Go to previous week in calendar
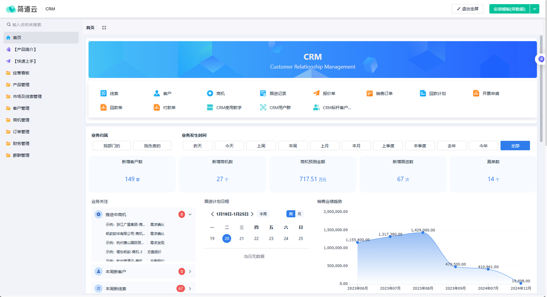Screen dimensions: 547x297 point(212,214)
